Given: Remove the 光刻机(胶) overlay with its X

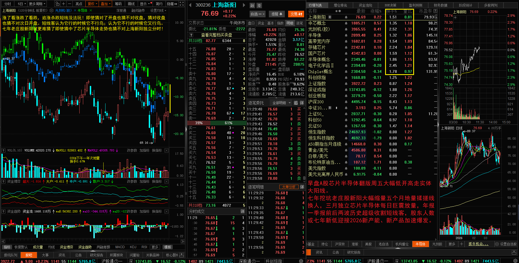Looking at the screenshot, I should 74,10.
